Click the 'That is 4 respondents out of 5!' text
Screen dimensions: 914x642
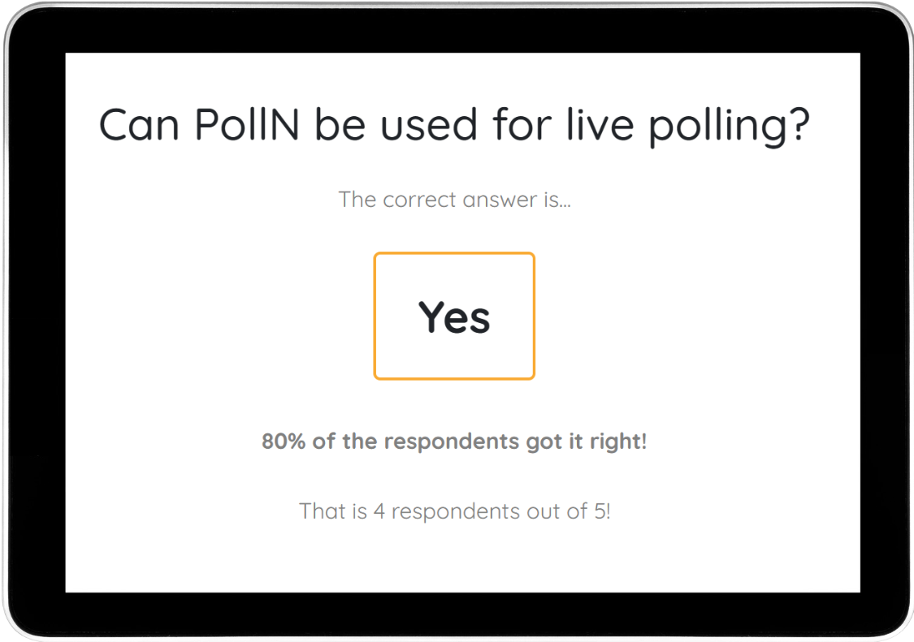454,511
